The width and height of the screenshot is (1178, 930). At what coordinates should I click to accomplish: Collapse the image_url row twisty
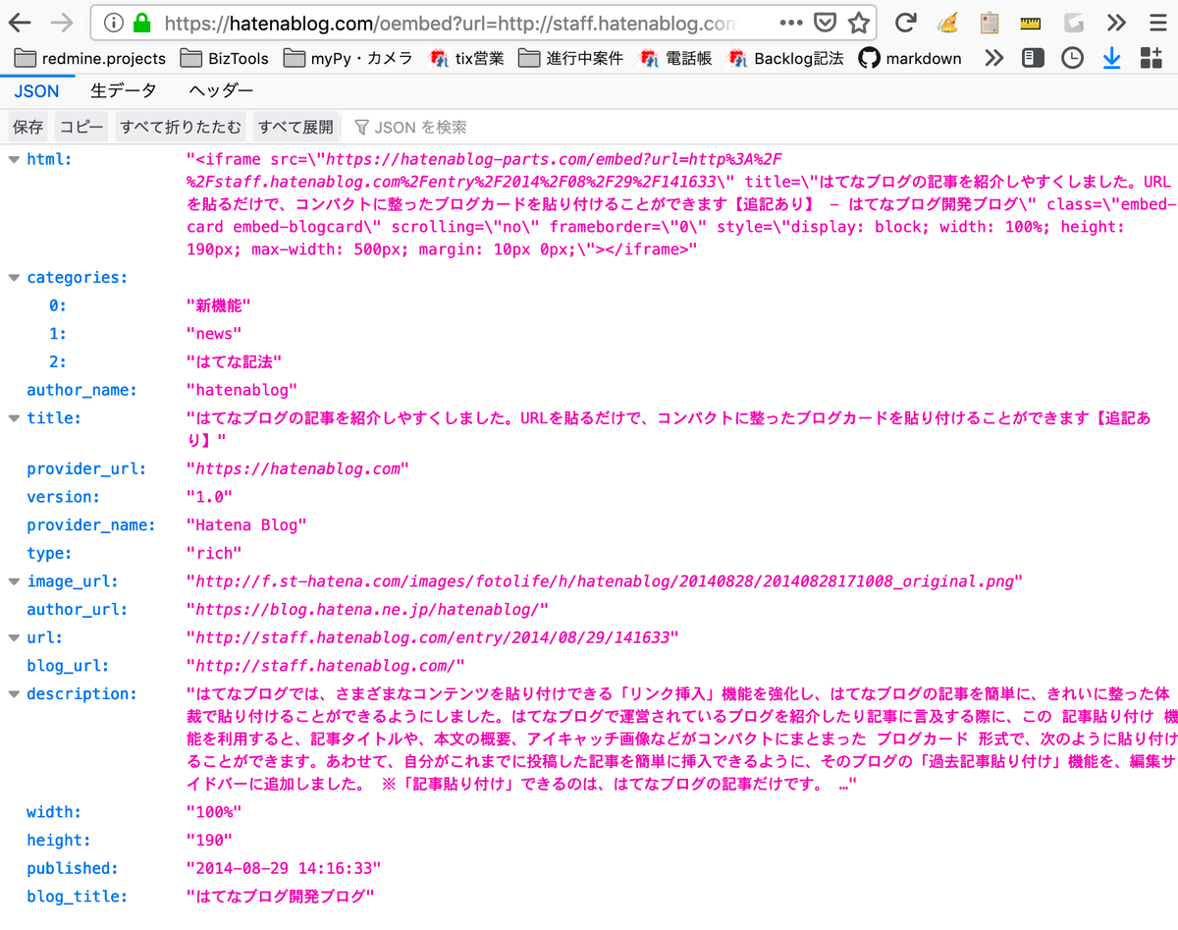14,581
